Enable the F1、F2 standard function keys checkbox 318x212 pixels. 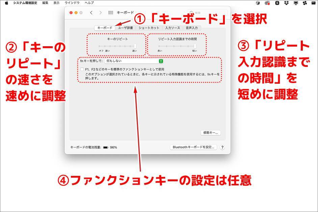(x=82, y=69)
